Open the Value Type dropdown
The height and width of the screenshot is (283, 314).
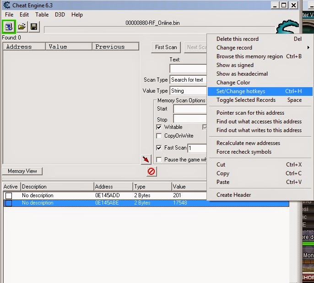point(188,91)
